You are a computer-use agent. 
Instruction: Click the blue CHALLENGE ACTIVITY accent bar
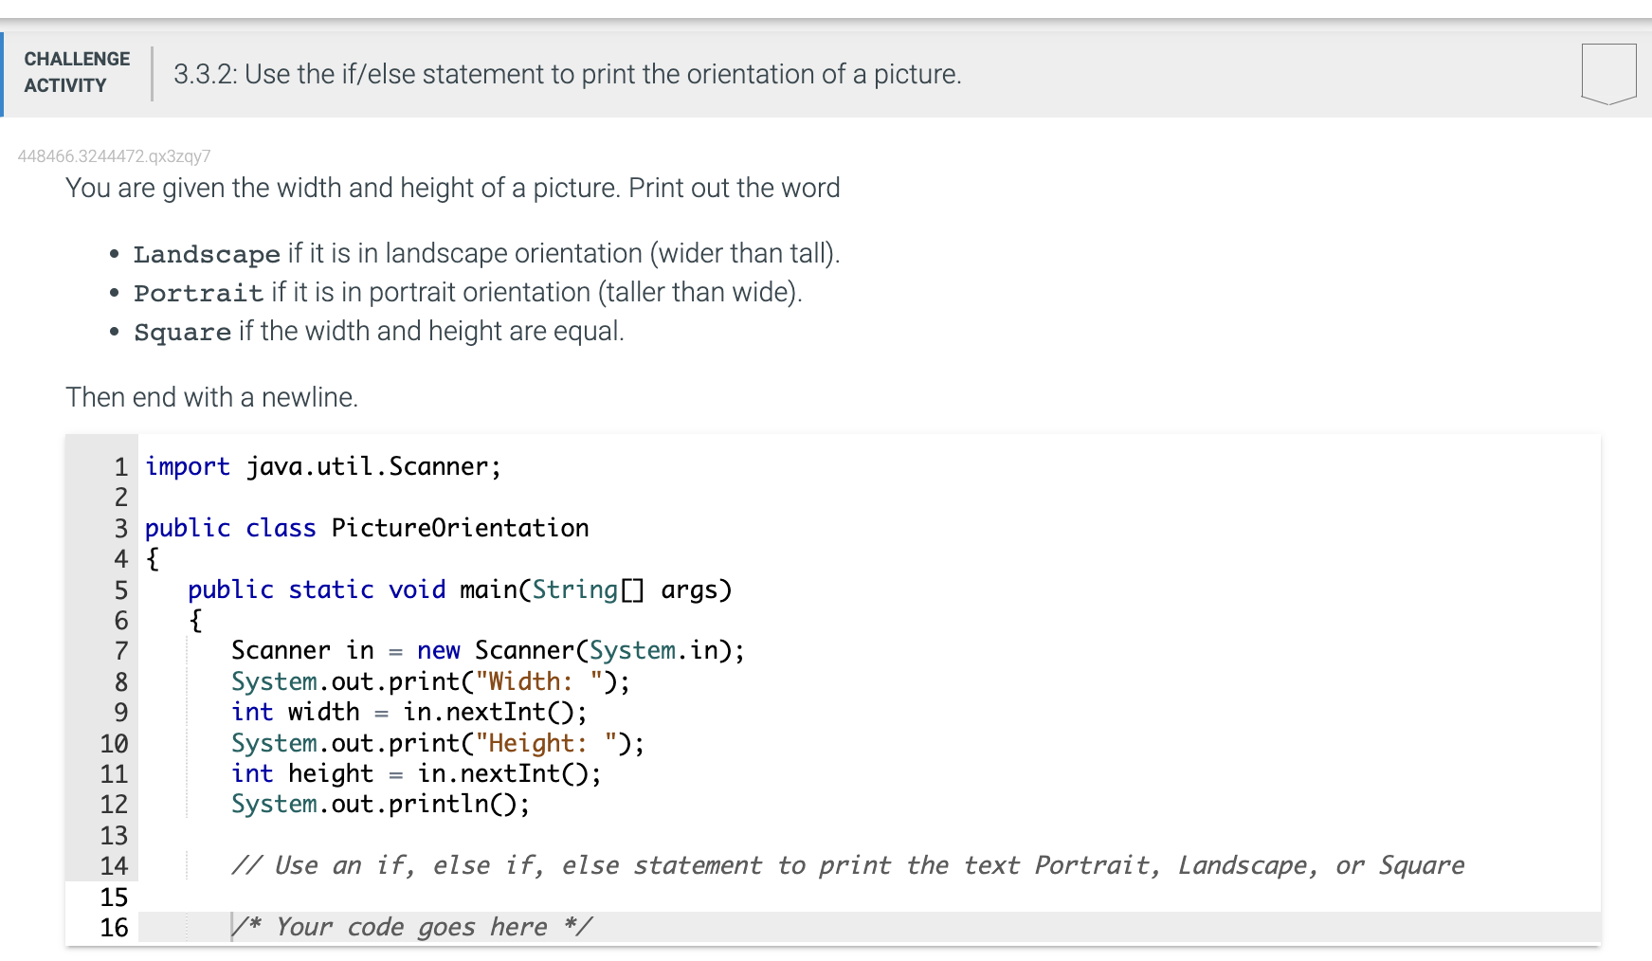pos(3,73)
